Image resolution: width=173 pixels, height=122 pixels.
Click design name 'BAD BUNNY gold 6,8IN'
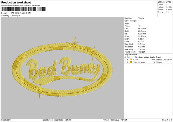[x=20, y=13]
